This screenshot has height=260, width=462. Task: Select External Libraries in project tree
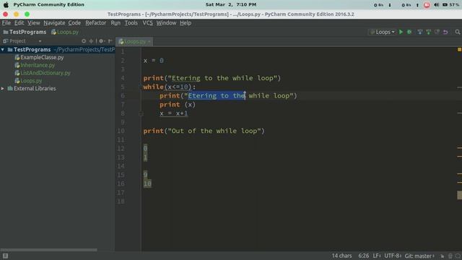(35, 88)
